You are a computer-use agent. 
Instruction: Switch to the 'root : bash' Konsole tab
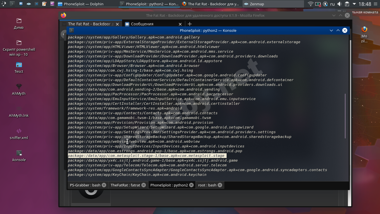(210, 185)
